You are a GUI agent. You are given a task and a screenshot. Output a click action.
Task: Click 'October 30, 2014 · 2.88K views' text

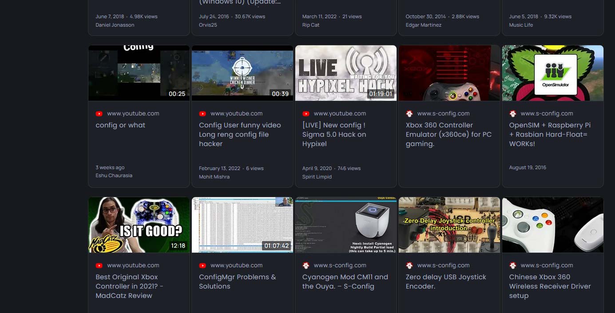point(442,16)
